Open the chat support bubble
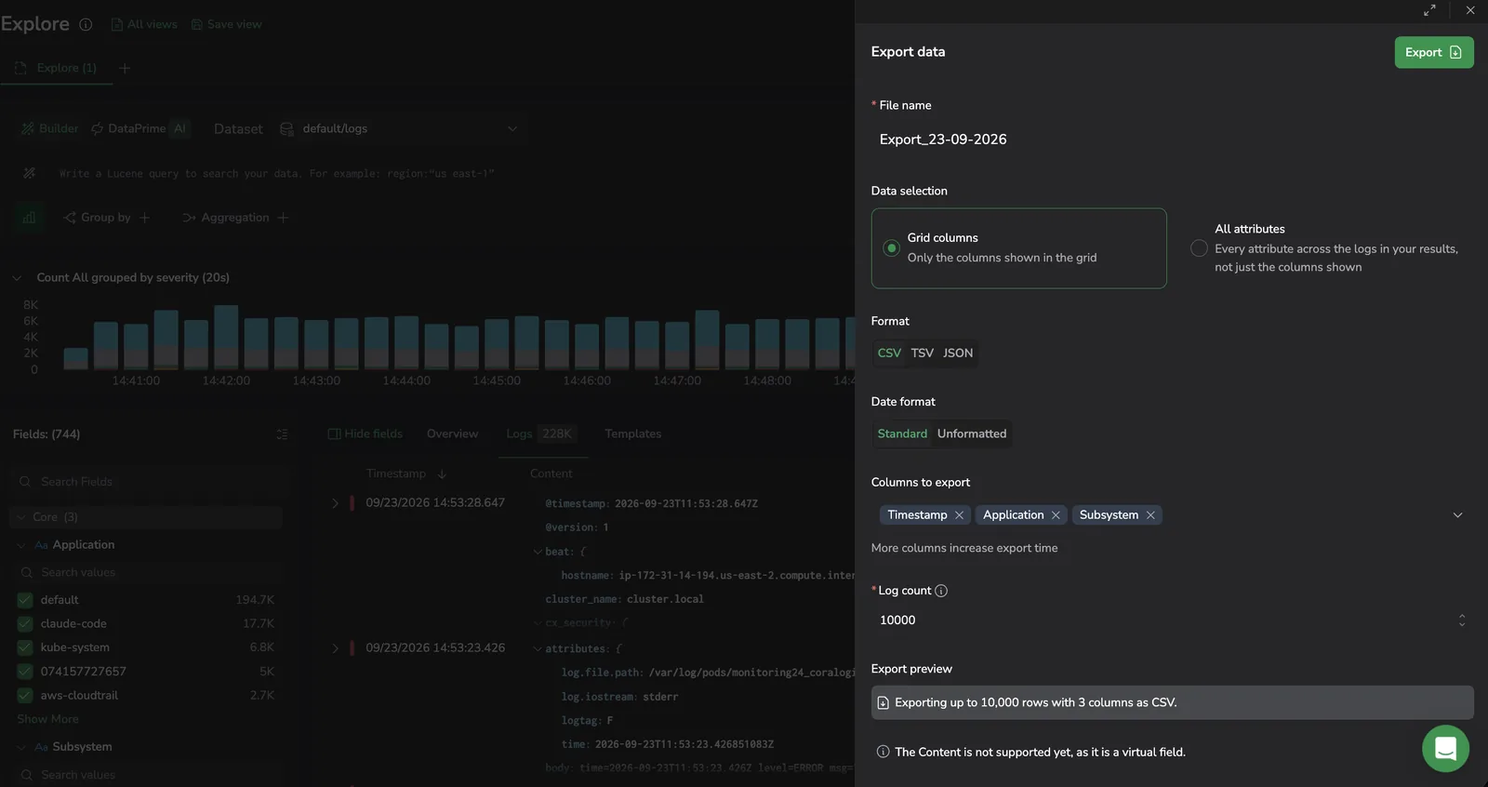The height and width of the screenshot is (787, 1488). coord(1445,748)
